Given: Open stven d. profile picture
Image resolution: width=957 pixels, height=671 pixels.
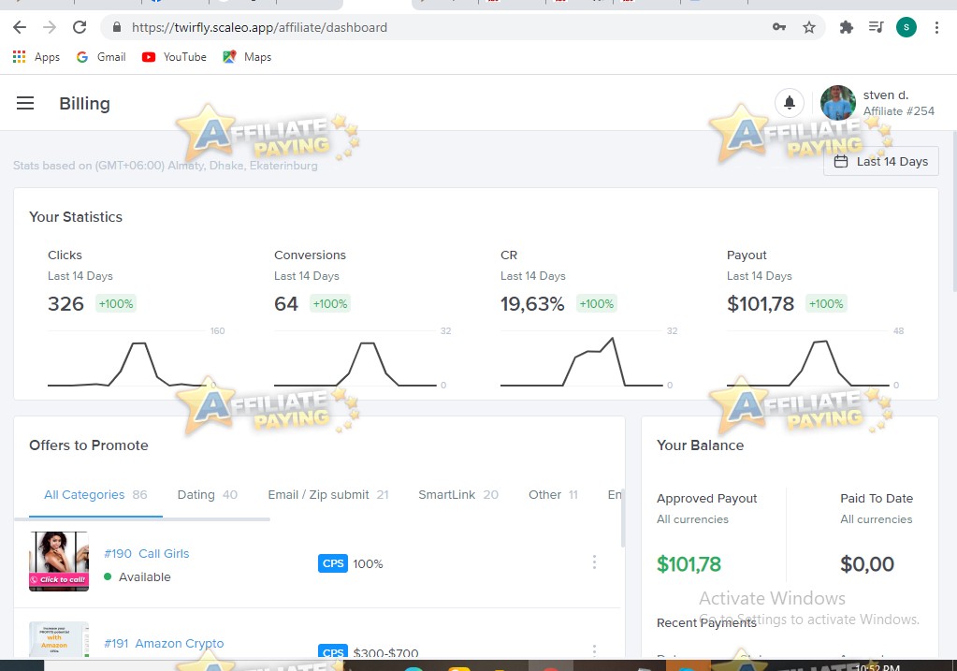Looking at the screenshot, I should [837, 103].
